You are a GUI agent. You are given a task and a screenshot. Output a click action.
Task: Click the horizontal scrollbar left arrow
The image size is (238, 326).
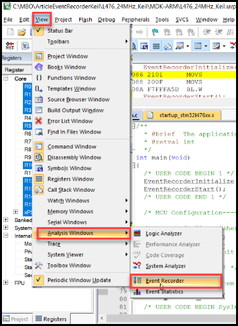click(x=102, y=318)
